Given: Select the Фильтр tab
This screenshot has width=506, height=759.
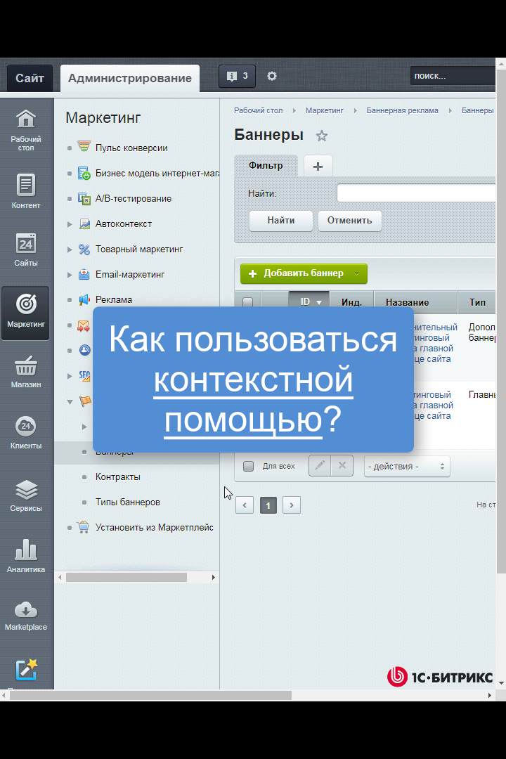Looking at the screenshot, I should pyautogui.click(x=266, y=166).
